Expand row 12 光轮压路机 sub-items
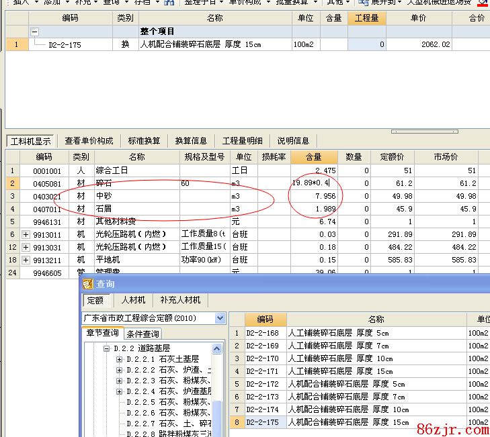Screen dimensions: 490x437 pyautogui.click(x=26, y=247)
